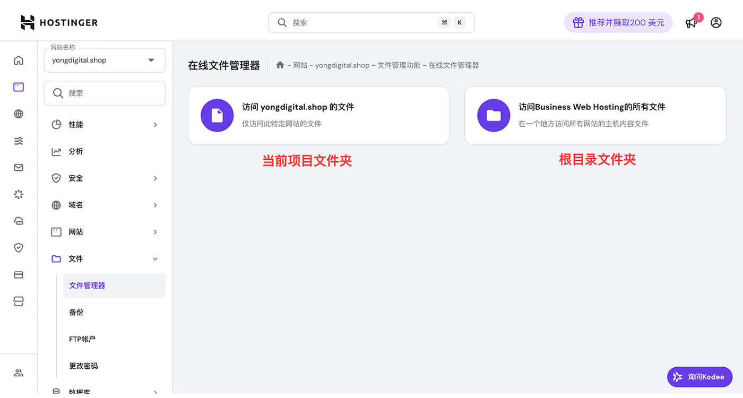The width and height of the screenshot is (743, 398).
Task: Open the 网站名称 yongdigital.shop dropdown
Action: (x=105, y=60)
